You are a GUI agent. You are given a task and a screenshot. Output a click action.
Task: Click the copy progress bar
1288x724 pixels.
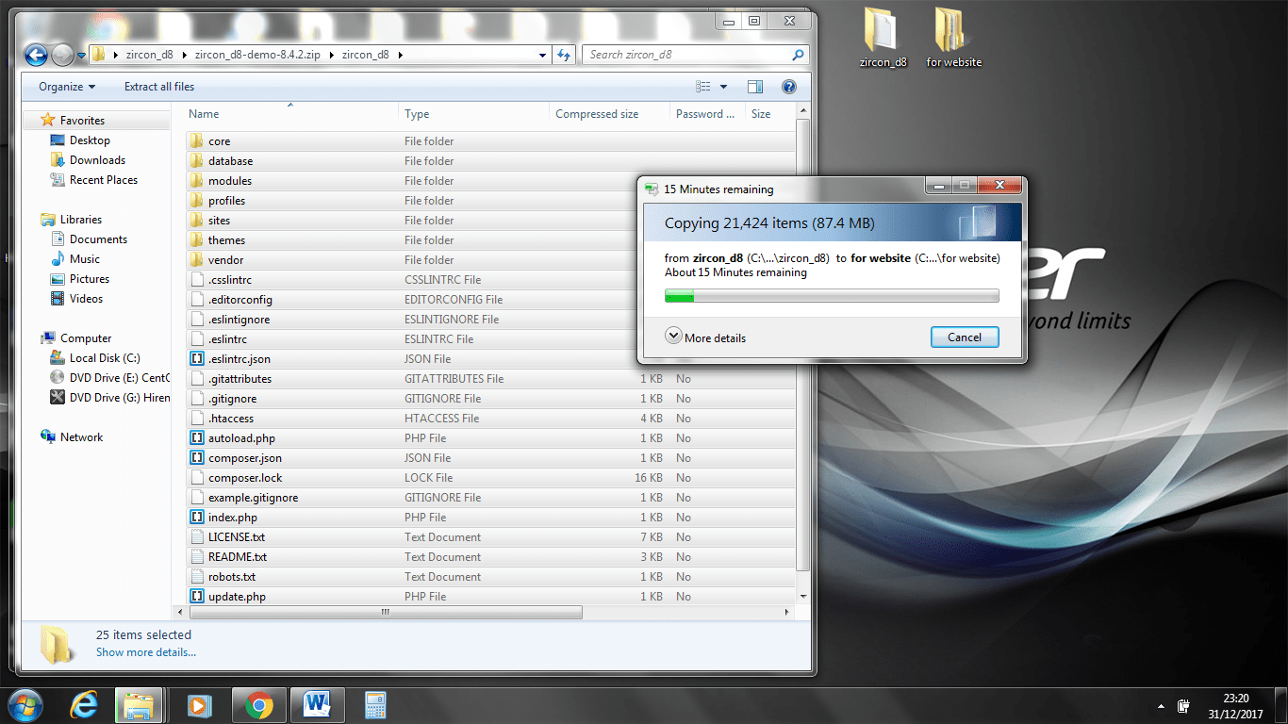831,297
